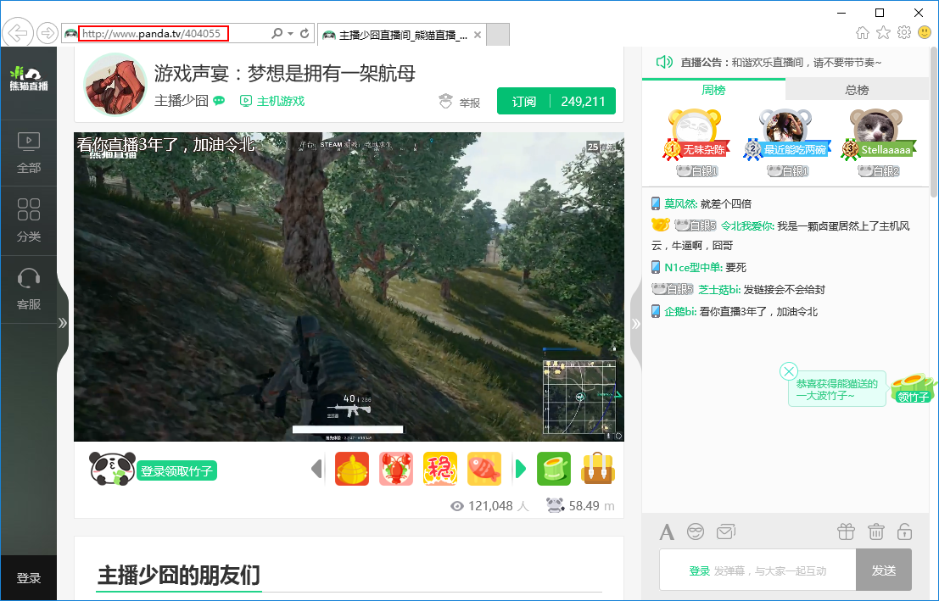The image size is (939, 601).
Task: Show previous gifts with the left arrow
Action: [x=316, y=469]
